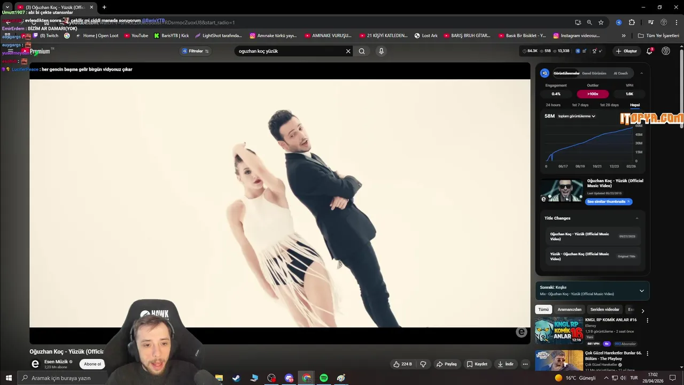
Task: Click the search magnifier button beside the query
Action: point(362,51)
